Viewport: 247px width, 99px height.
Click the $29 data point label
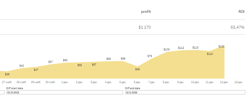7,74
